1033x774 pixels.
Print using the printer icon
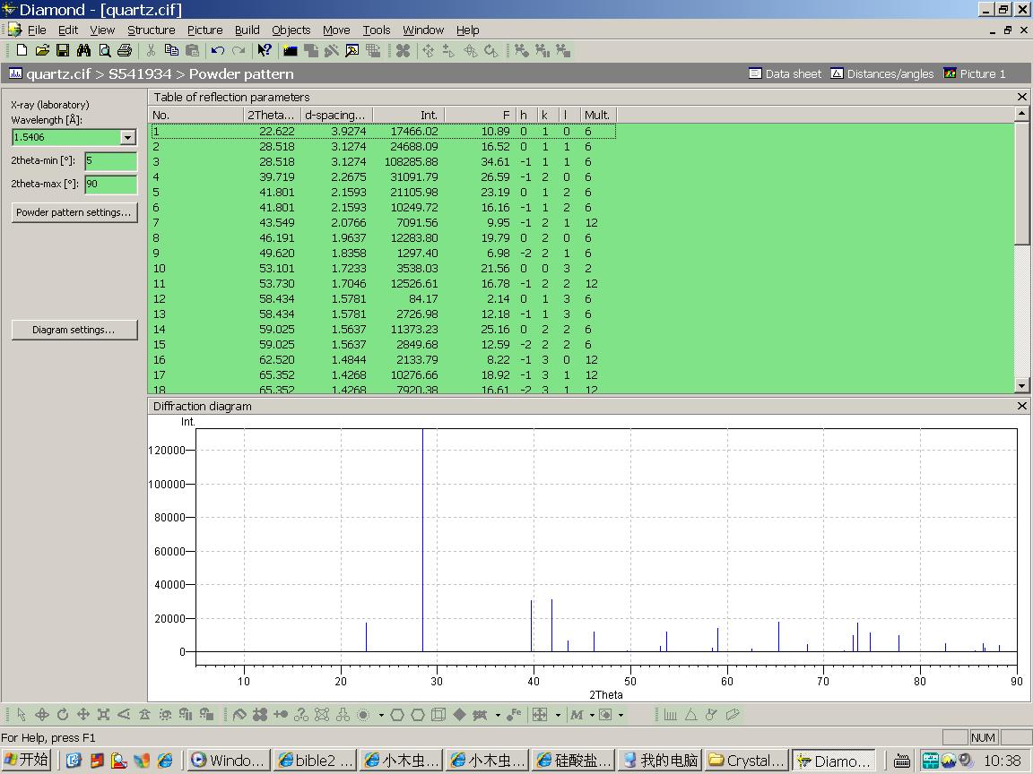125,51
